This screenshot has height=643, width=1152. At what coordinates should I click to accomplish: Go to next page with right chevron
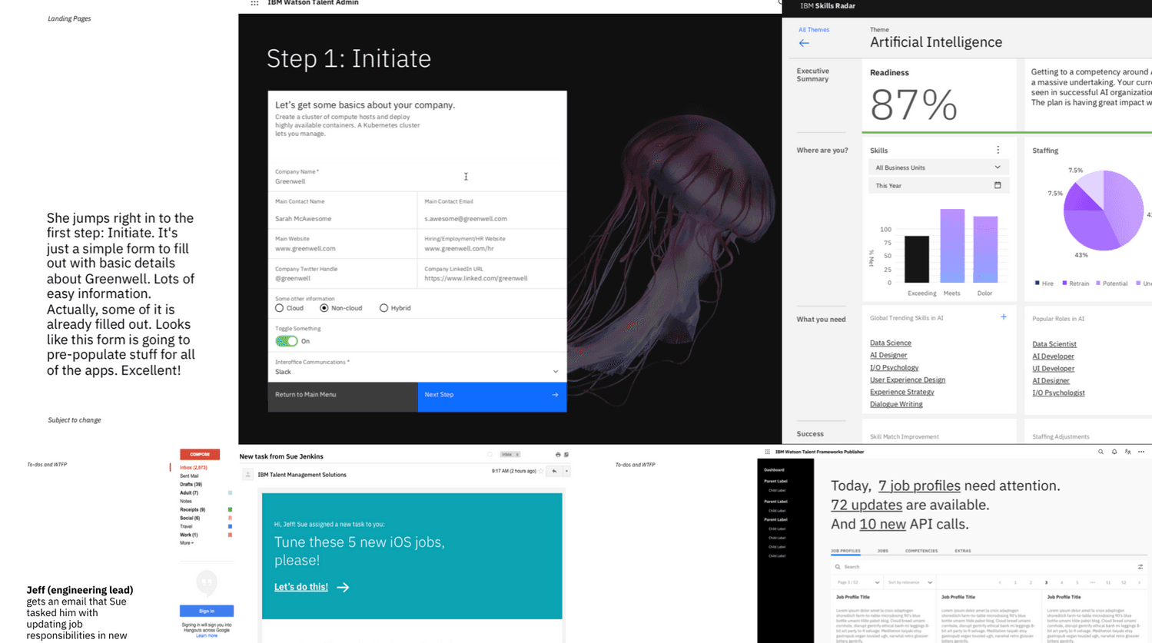click(x=1139, y=582)
